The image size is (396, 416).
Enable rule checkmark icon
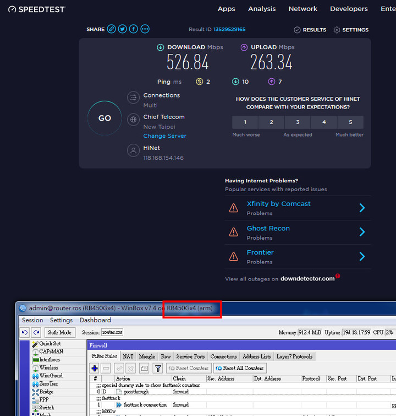(119, 368)
